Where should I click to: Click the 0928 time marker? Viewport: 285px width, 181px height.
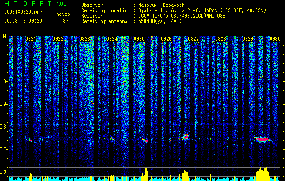coord(221,39)
